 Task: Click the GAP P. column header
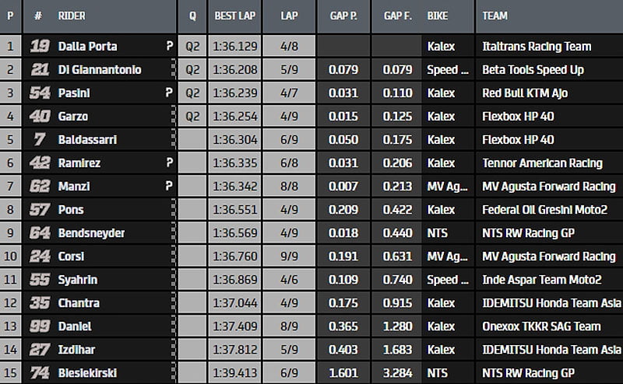(x=342, y=16)
